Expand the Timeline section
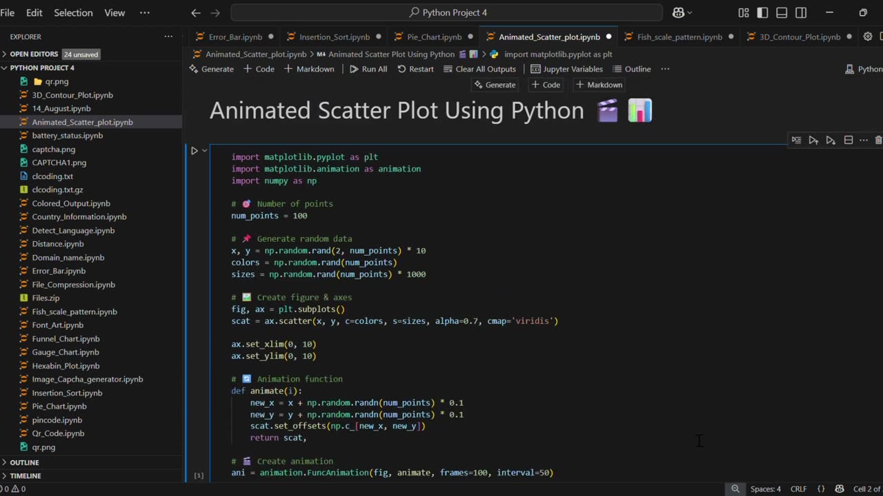Viewport: 883px width, 496px height. (x=25, y=476)
